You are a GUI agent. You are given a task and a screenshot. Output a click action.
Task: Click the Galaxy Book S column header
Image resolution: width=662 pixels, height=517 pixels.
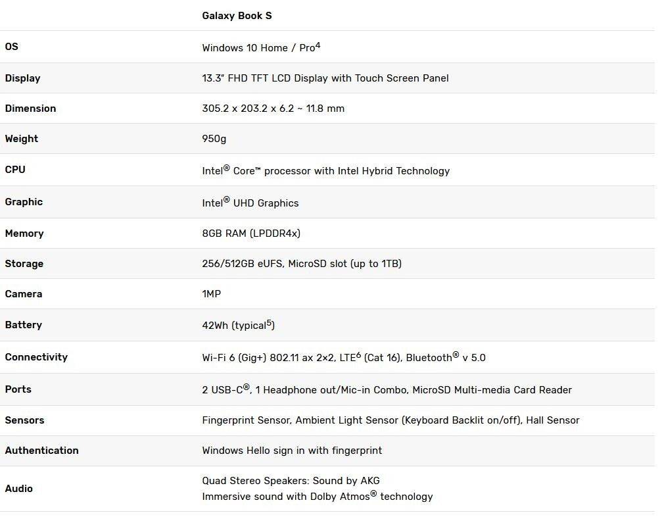click(x=237, y=16)
